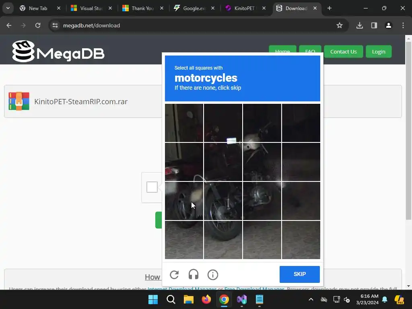Open Visual Studio Installer from the taskbar
Viewport: 412px width, 309px height.
[x=242, y=299]
